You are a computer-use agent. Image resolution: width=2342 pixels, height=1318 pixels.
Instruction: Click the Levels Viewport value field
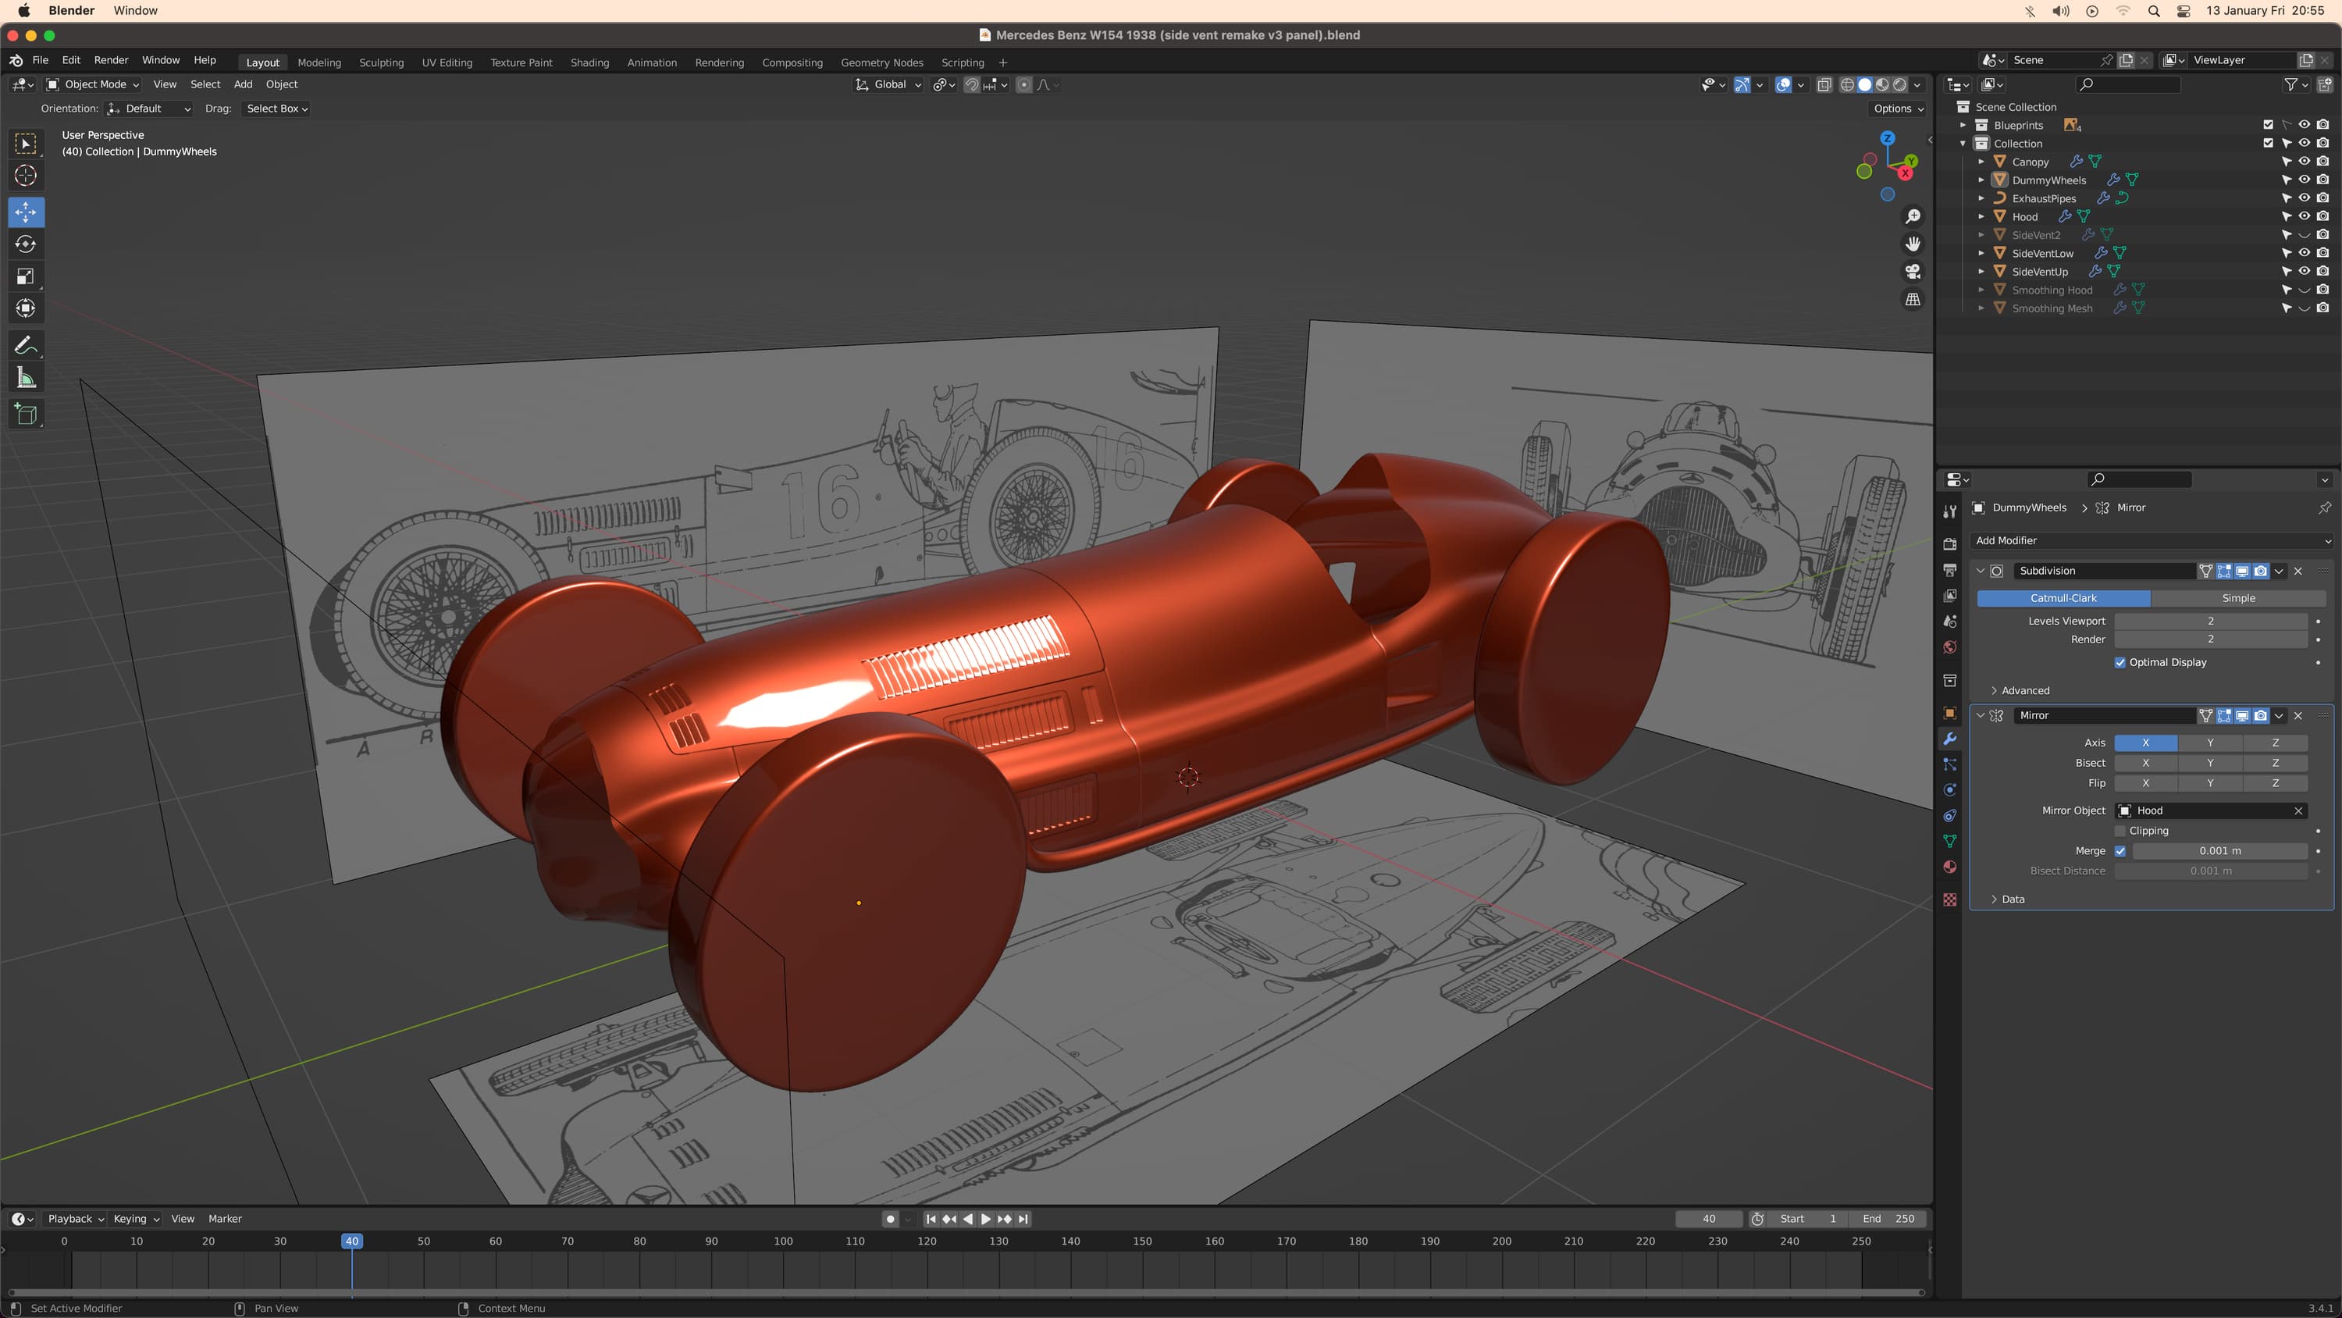pyautogui.click(x=2210, y=620)
